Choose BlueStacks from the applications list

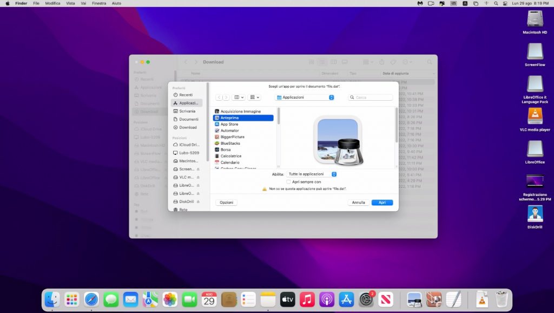(x=230, y=144)
